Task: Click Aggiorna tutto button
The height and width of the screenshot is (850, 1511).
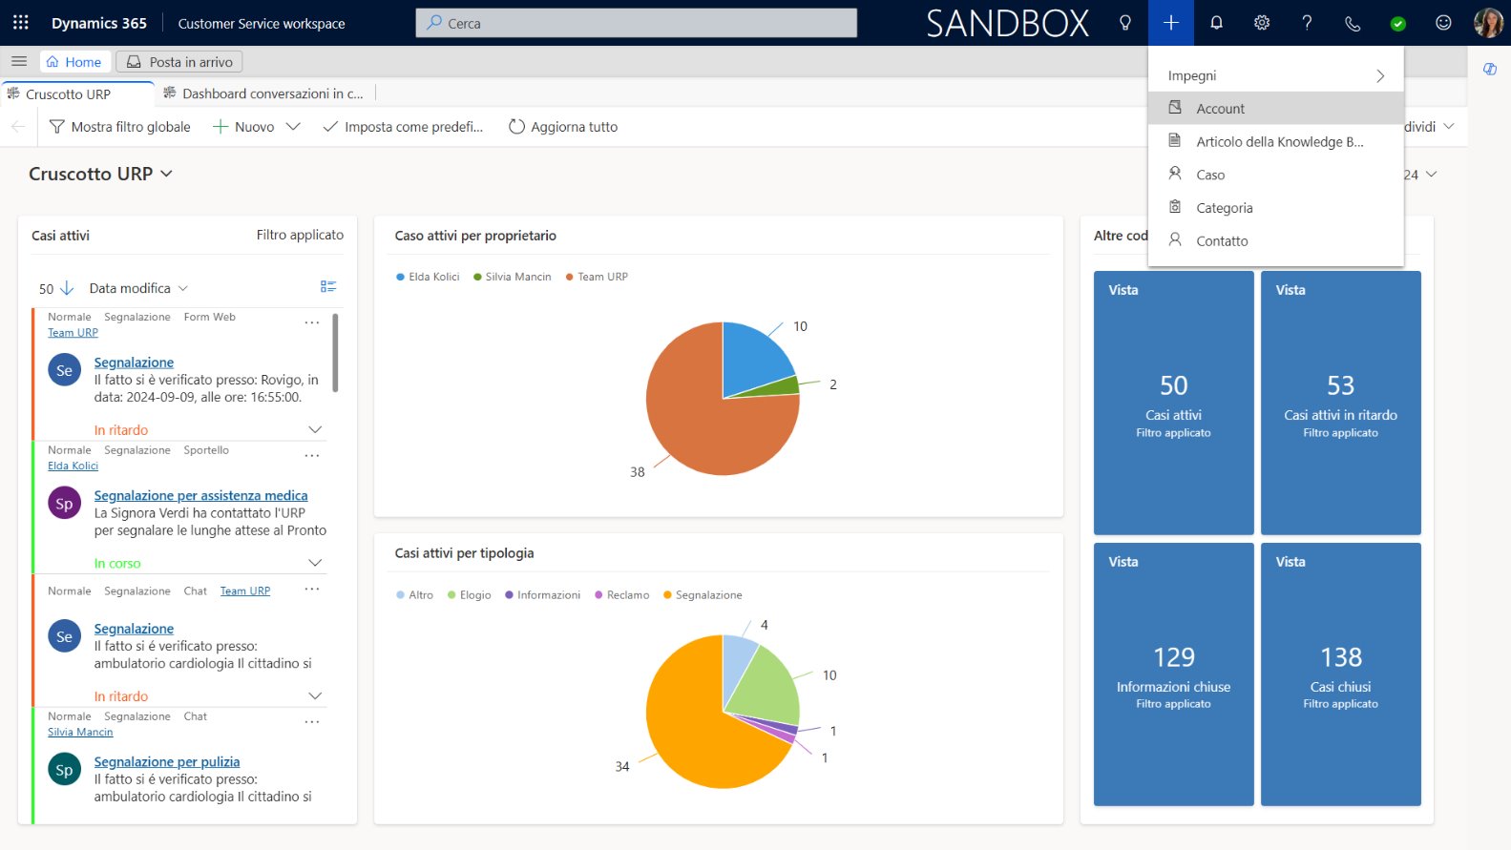Action: 563,127
